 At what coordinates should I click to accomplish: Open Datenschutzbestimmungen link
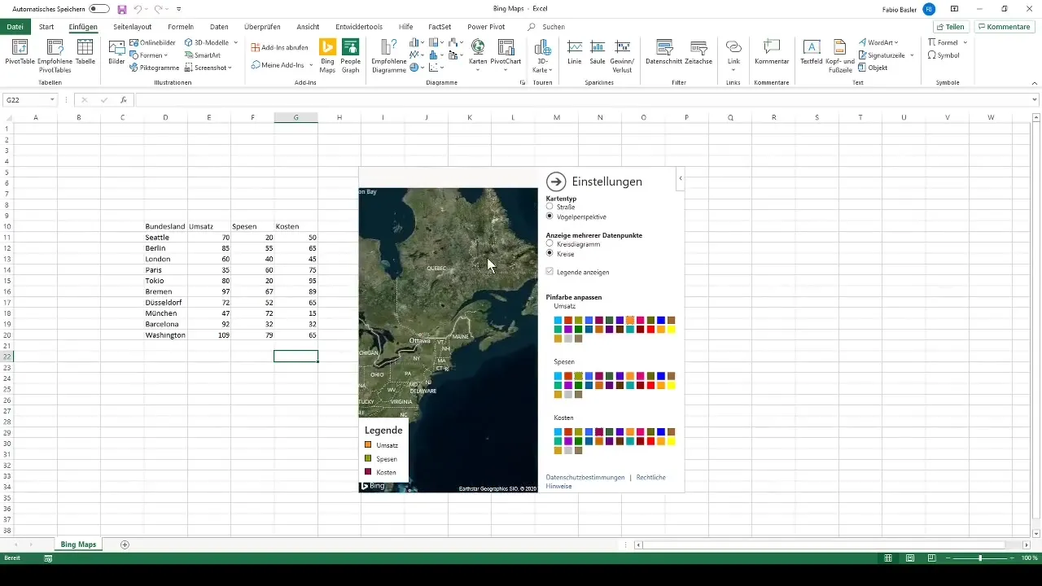click(584, 477)
